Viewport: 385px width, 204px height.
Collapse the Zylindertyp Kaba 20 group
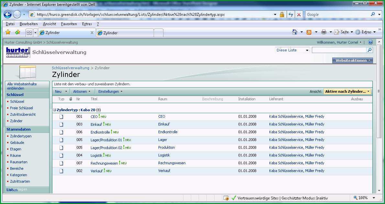point(54,110)
